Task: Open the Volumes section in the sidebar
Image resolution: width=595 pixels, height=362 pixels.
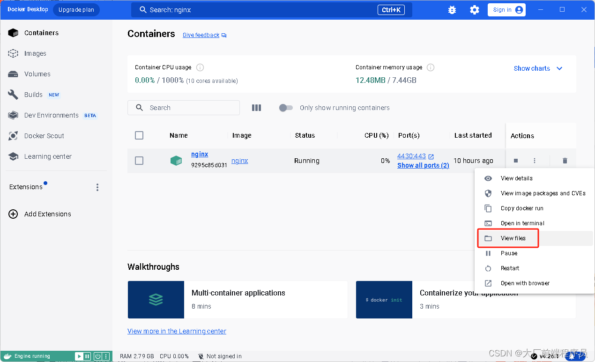Action: 37,74
